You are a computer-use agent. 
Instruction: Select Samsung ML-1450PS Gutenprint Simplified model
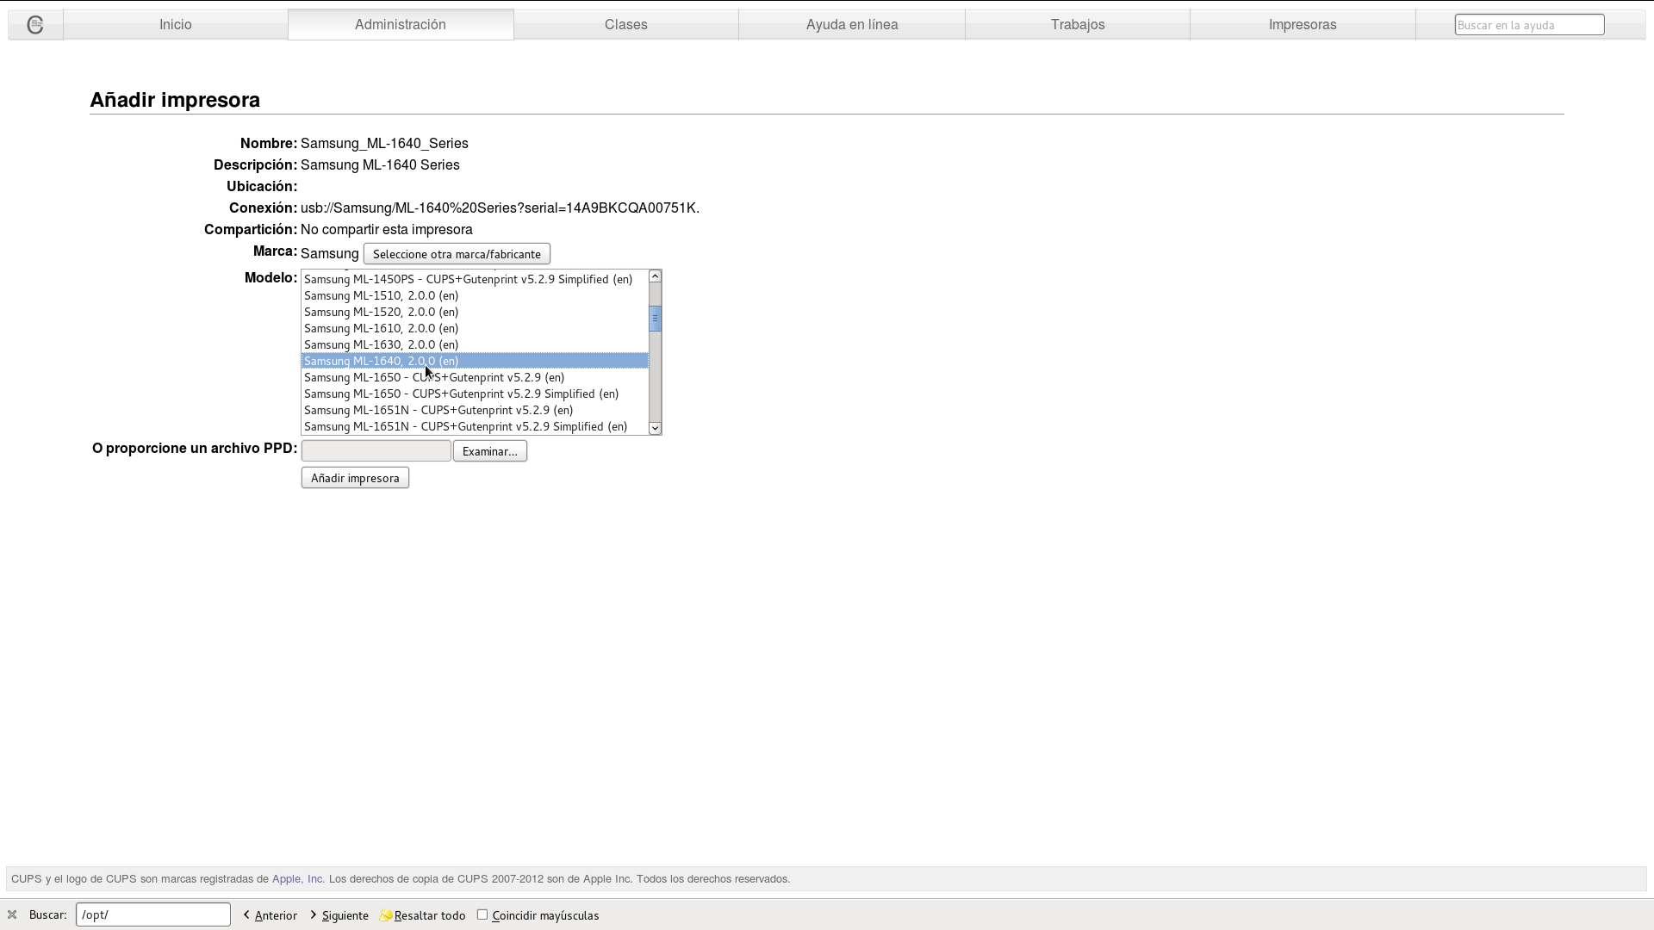[475, 279]
